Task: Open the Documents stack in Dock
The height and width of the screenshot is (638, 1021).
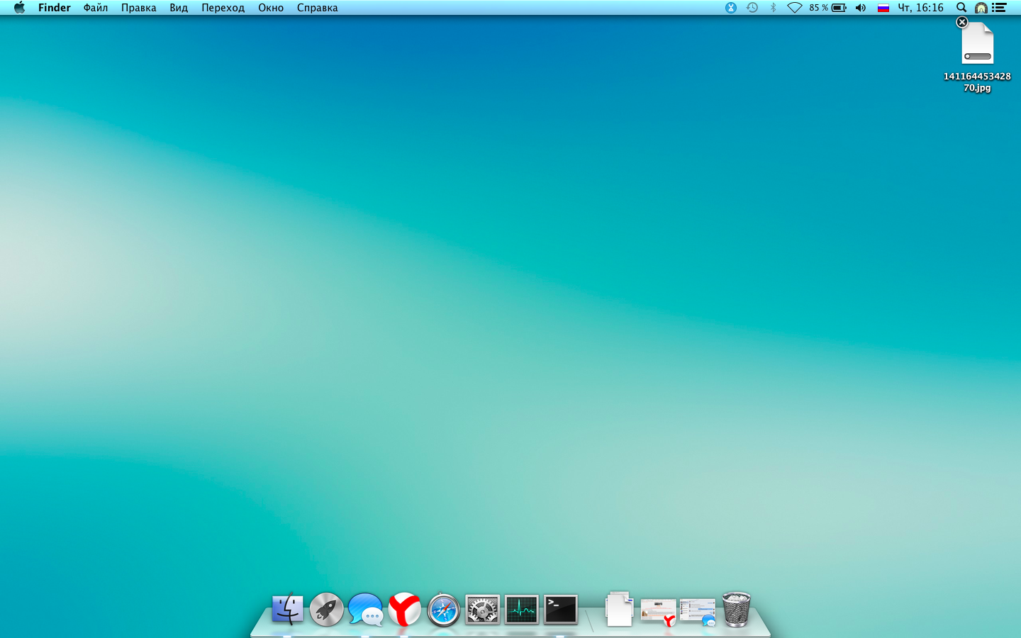Action: pyautogui.click(x=619, y=610)
